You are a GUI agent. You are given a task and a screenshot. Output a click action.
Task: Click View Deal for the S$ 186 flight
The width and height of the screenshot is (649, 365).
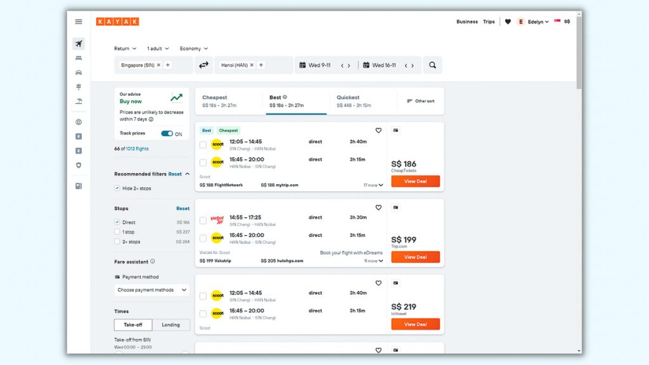tap(416, 181)
